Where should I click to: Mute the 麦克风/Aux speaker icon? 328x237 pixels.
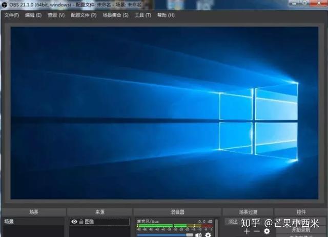pyautogui.click(x=198, y=235)
